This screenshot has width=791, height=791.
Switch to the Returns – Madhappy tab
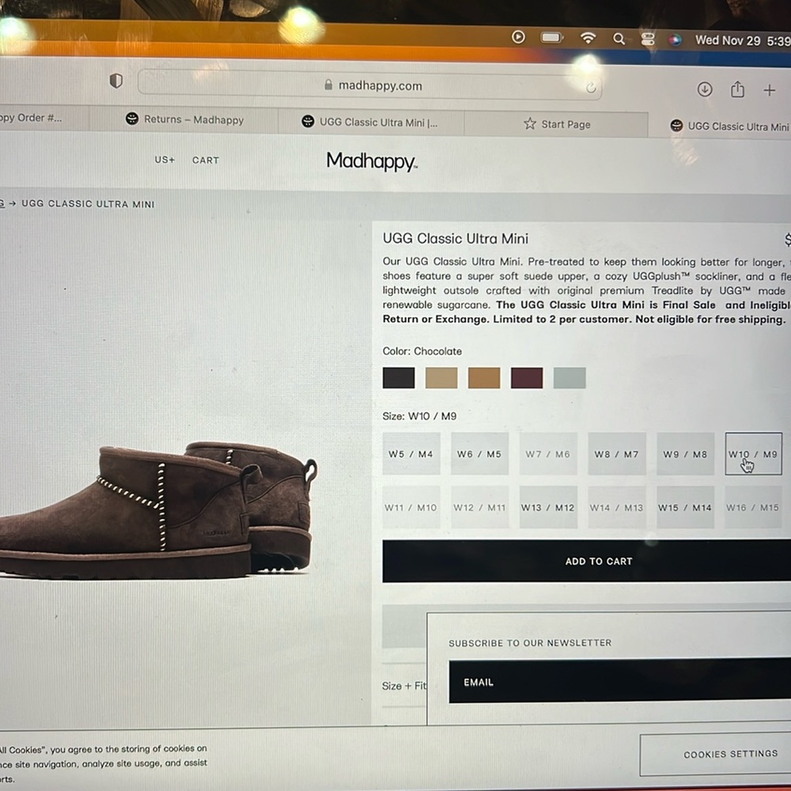tap(184, 119)
